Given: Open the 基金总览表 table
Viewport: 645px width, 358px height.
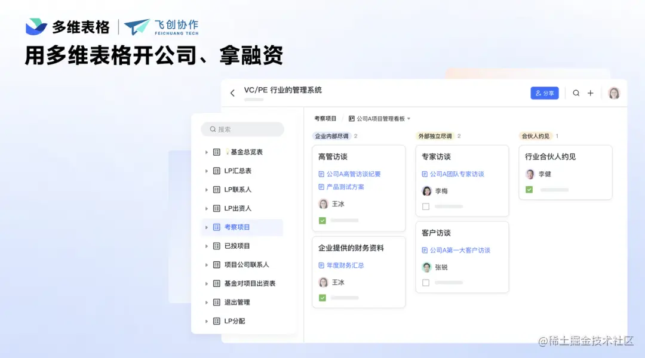Looking at the screenshot, I should [x=242, y=152].
